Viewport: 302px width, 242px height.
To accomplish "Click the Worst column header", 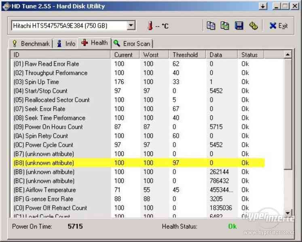I will tap(154, 55).
